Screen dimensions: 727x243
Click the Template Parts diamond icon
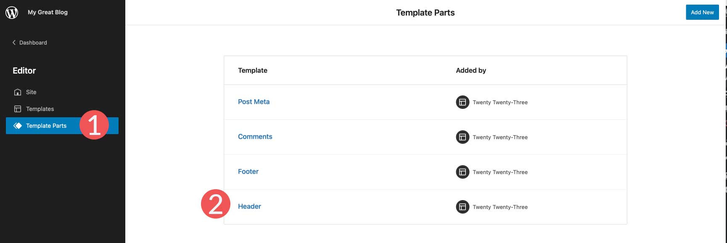[18, 126]
